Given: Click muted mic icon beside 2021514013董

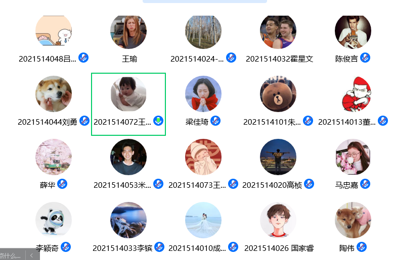Looking at the screenshot, I should pos(383,121).
